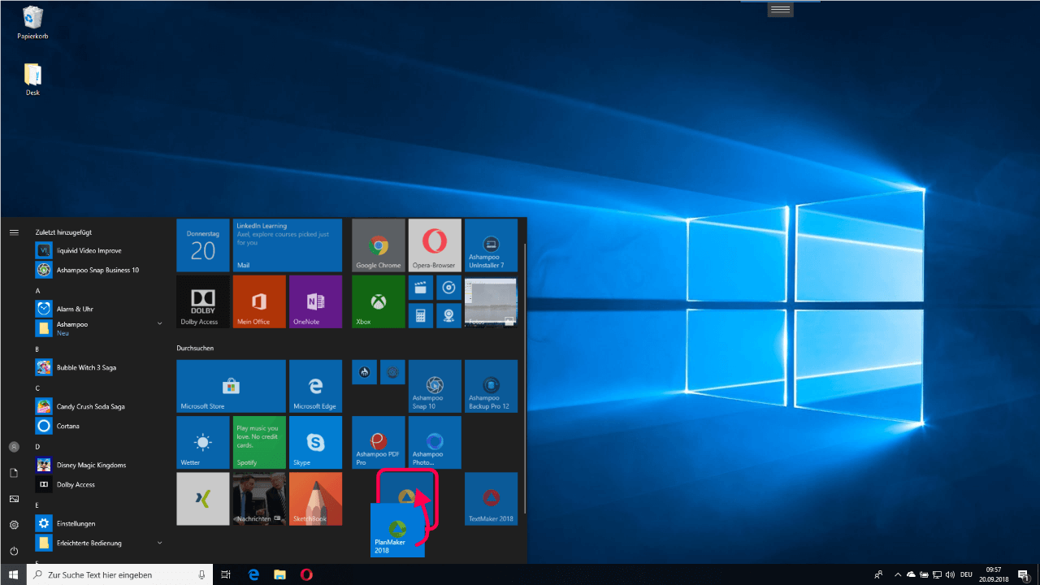Open the Wetter weather tile
The image size is (1040, 585).
pos(203,442)
